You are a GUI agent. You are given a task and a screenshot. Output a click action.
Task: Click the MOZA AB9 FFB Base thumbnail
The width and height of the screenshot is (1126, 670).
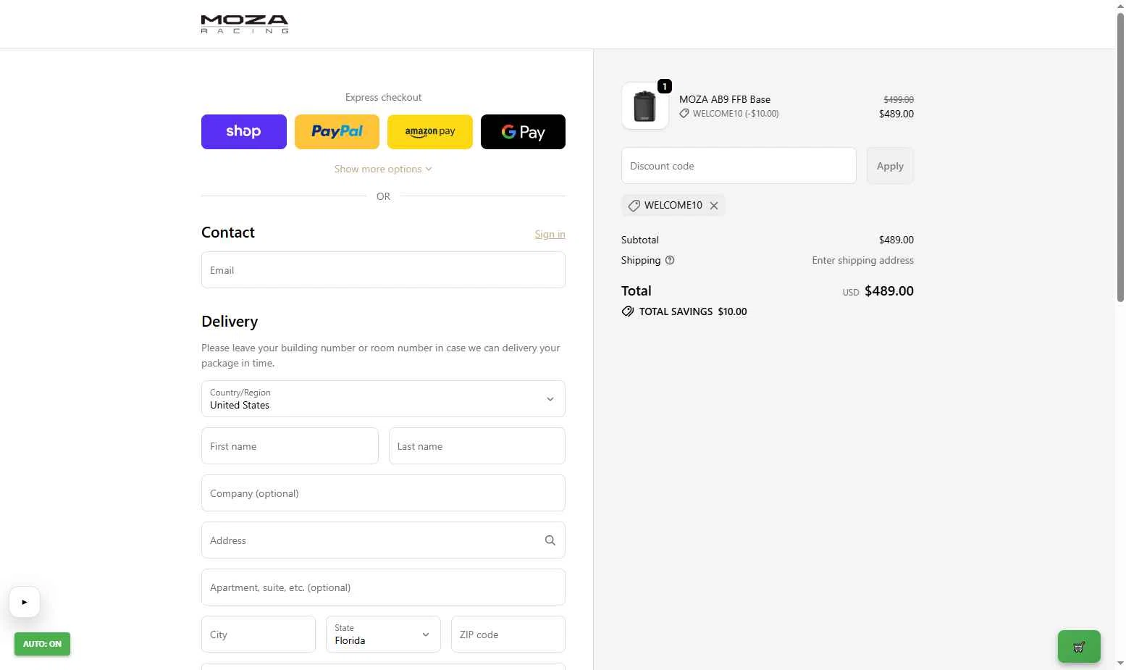point(644,106)
